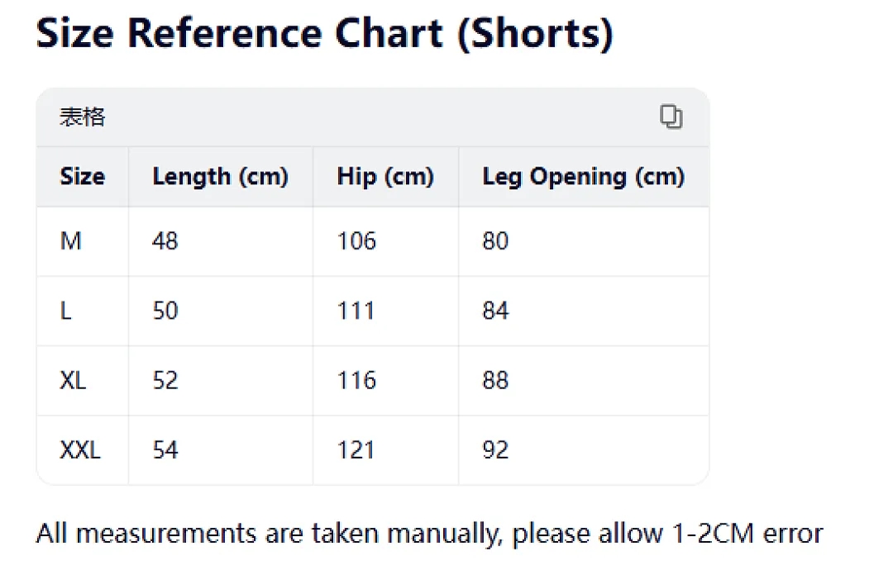This screenshot has width=893, height=575.
Task: Click leg opening value 88
Action: [x=495, y=380]
